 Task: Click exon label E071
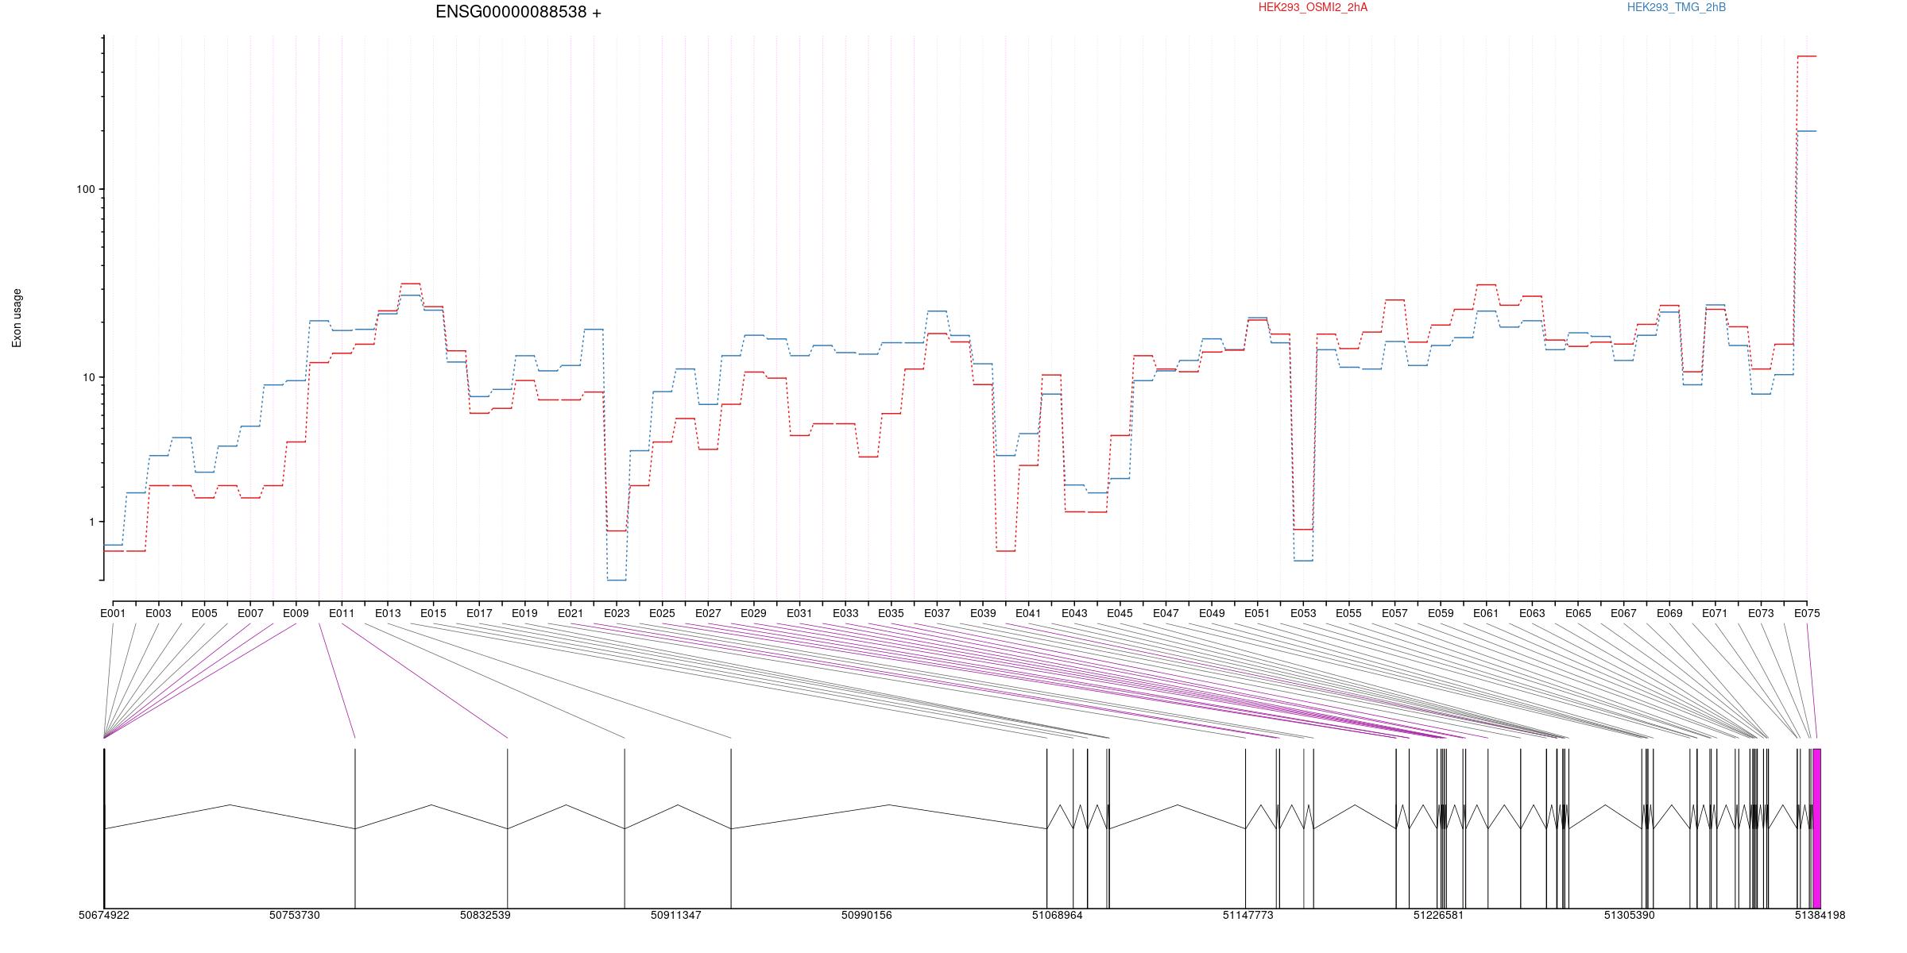tap(1715, 613)
